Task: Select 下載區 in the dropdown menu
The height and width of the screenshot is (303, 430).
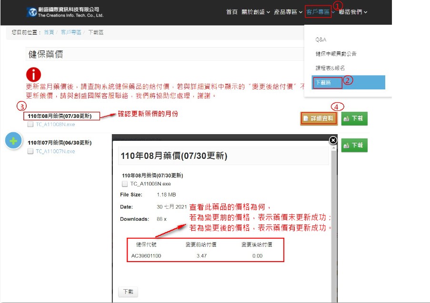Action: tap(348, 82)
